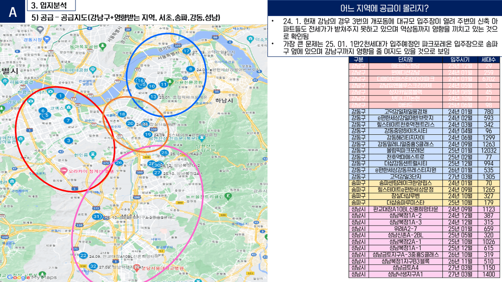Click map marker number 3
This screenshot has height=282, width=502.
point(69,141)
